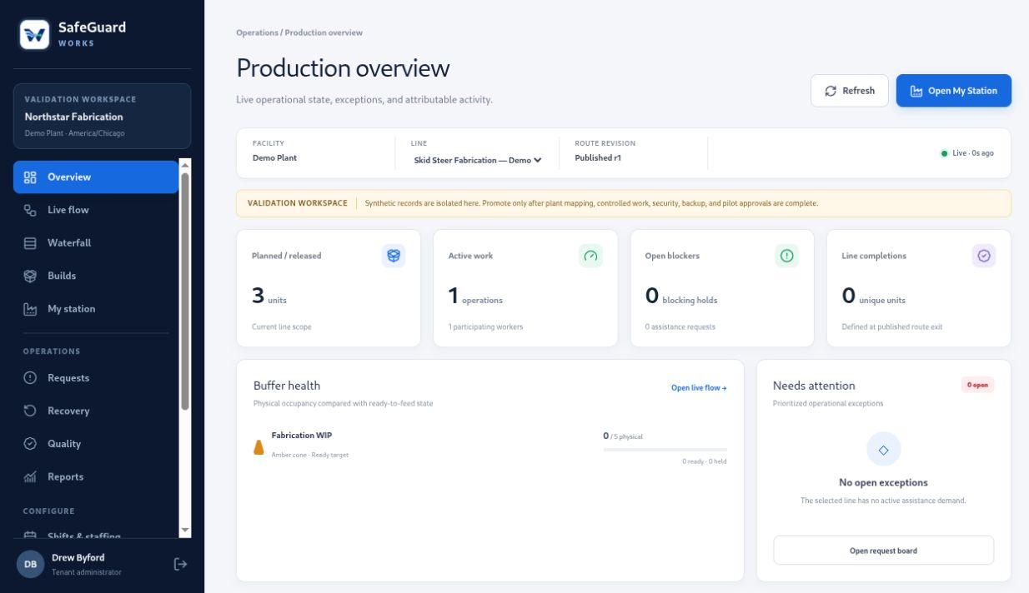
Task: Click the factory icon on the Open My Station button
Action: 916,91
